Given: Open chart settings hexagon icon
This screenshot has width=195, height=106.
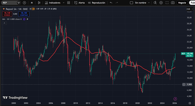Looking at the screenshot, I should (161, 3).
